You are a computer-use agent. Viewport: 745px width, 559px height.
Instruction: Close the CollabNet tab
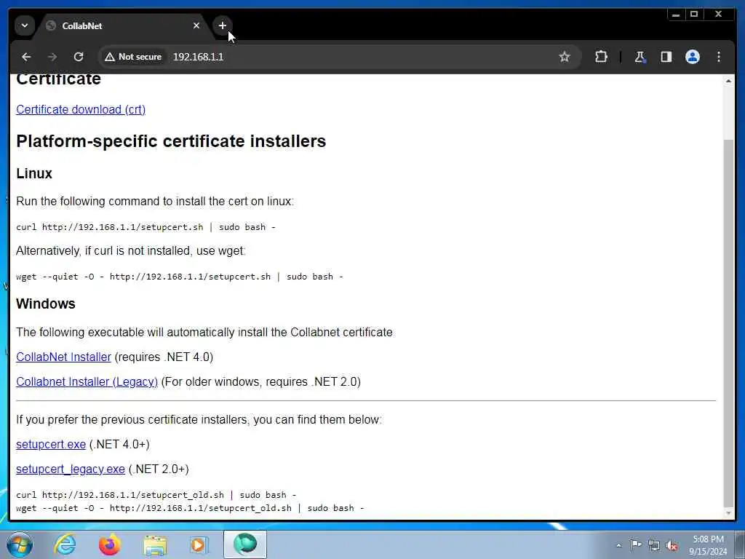[x=196, y=25]
